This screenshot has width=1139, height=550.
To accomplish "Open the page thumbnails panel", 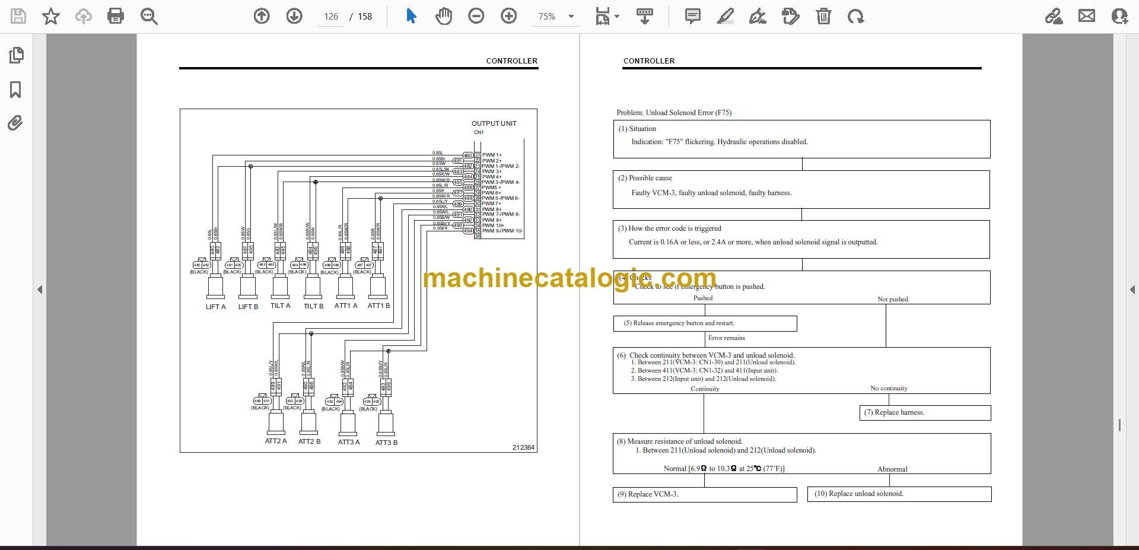I will pos(16,56).
